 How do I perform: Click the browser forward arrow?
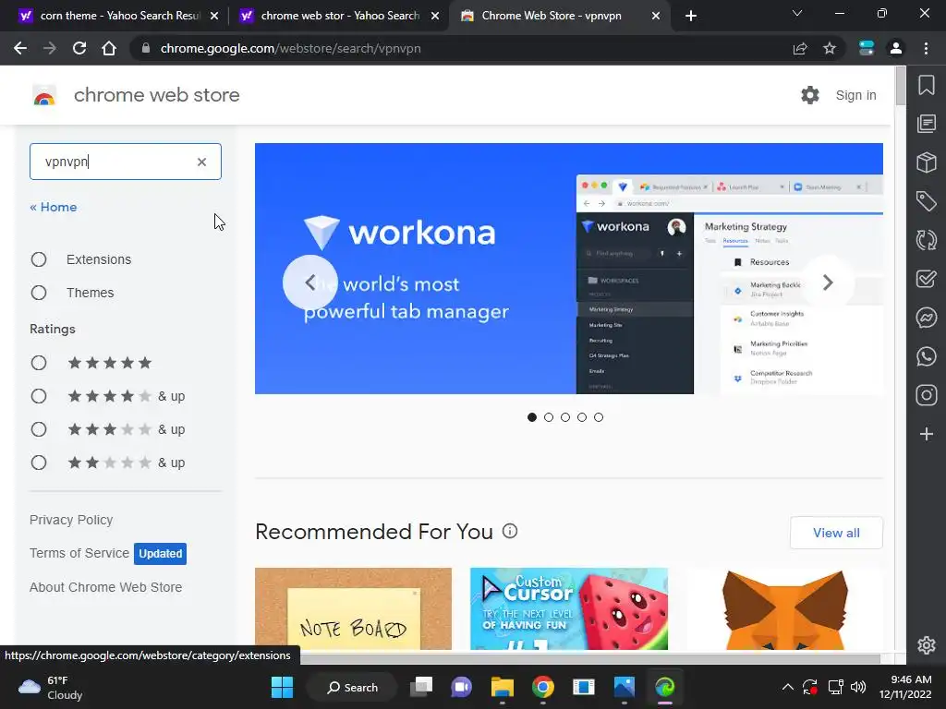[x=50, y=48]
